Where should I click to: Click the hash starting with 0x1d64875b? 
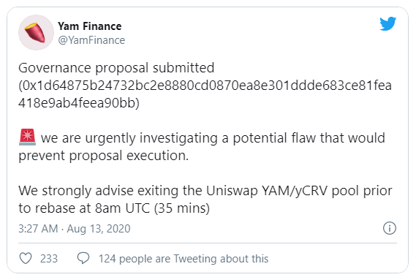coord(205,86)
